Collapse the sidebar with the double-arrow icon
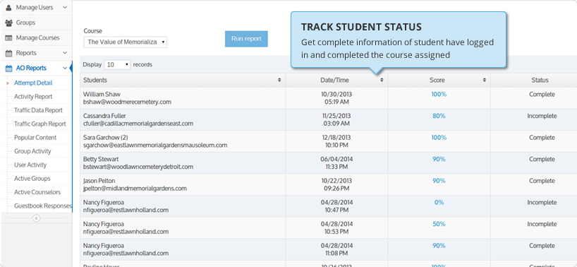This screenshot has height=267, width=577. point(36,218)
